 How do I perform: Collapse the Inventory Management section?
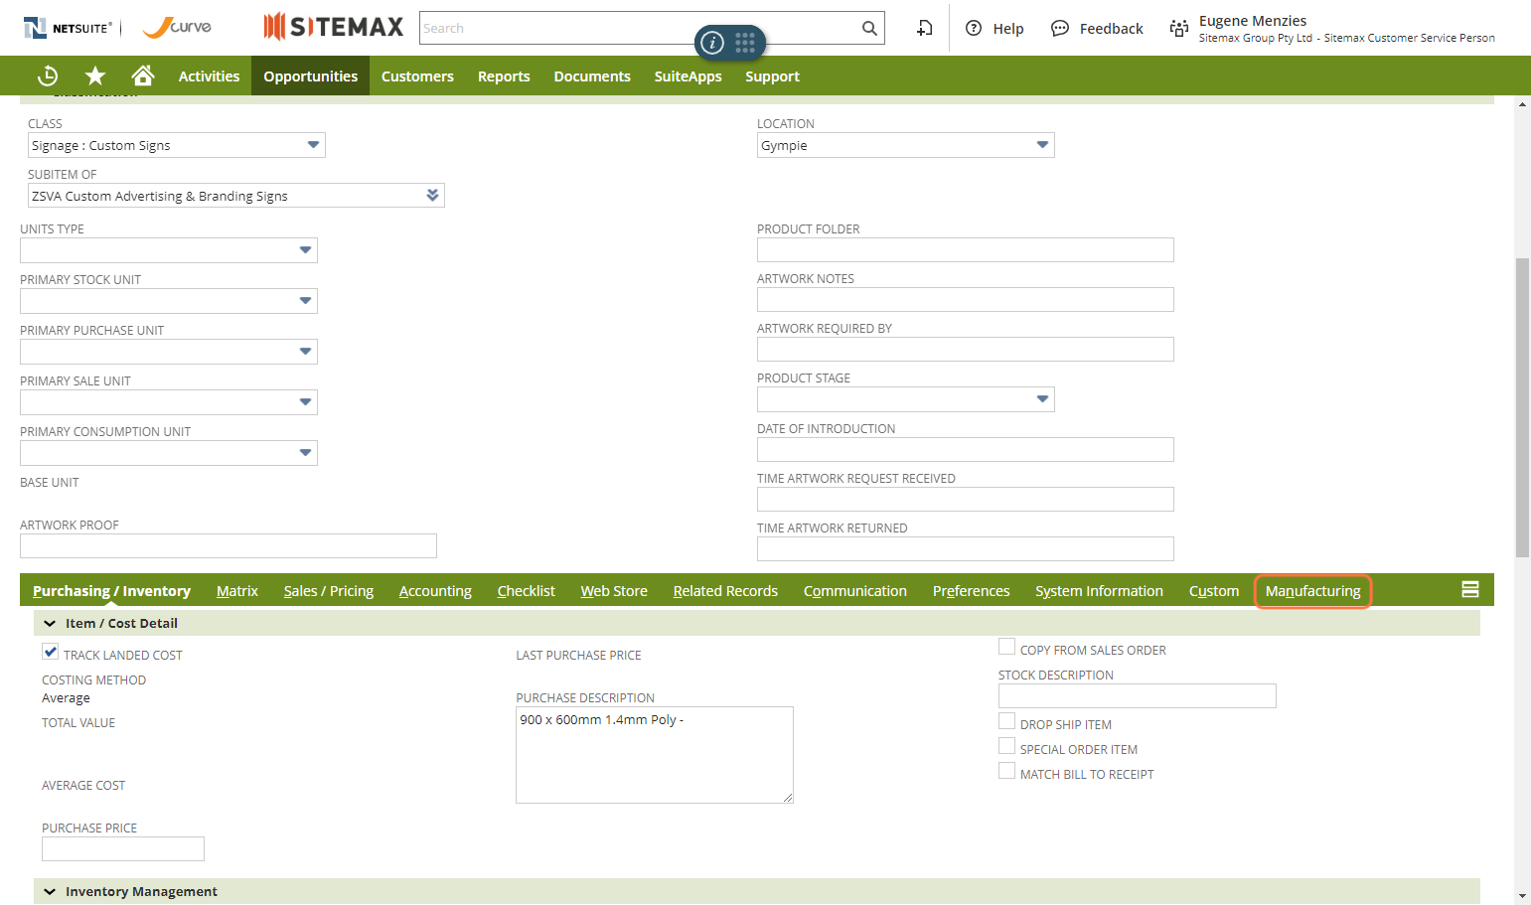(x=50, y=892)
